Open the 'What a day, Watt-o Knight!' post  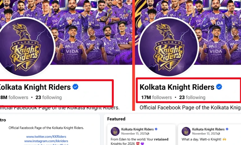click(x=204, y=139)
